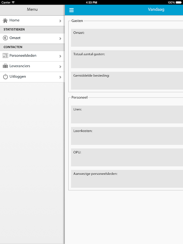Open Leveranciers contacts
The width and height of the screenshot is (183, 244).
click(32, 66)
